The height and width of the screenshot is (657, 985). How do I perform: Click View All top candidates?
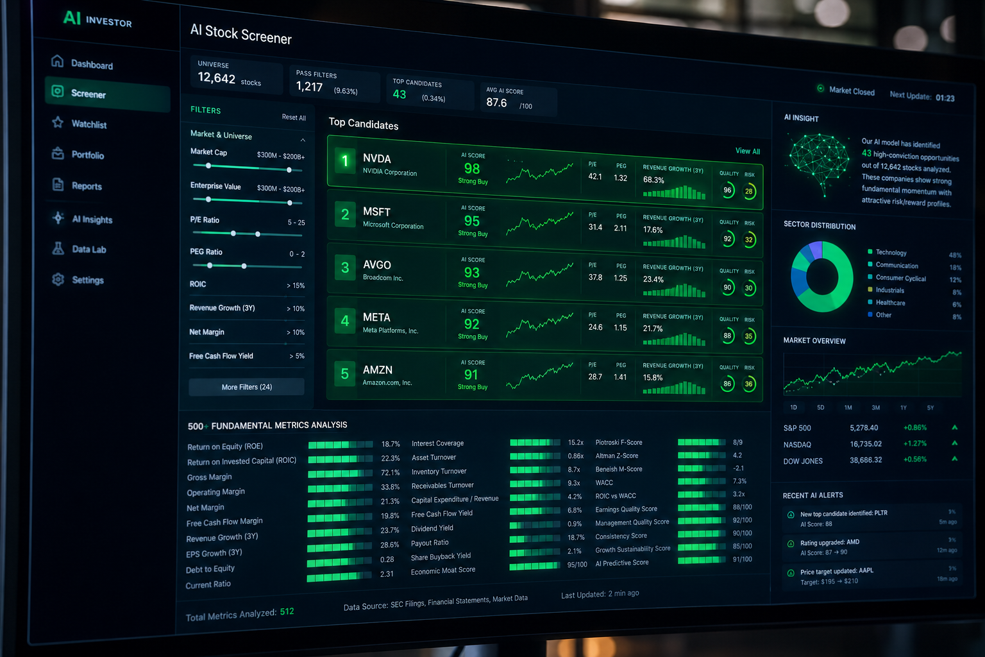pyautogui.click(x=748, y=151)
